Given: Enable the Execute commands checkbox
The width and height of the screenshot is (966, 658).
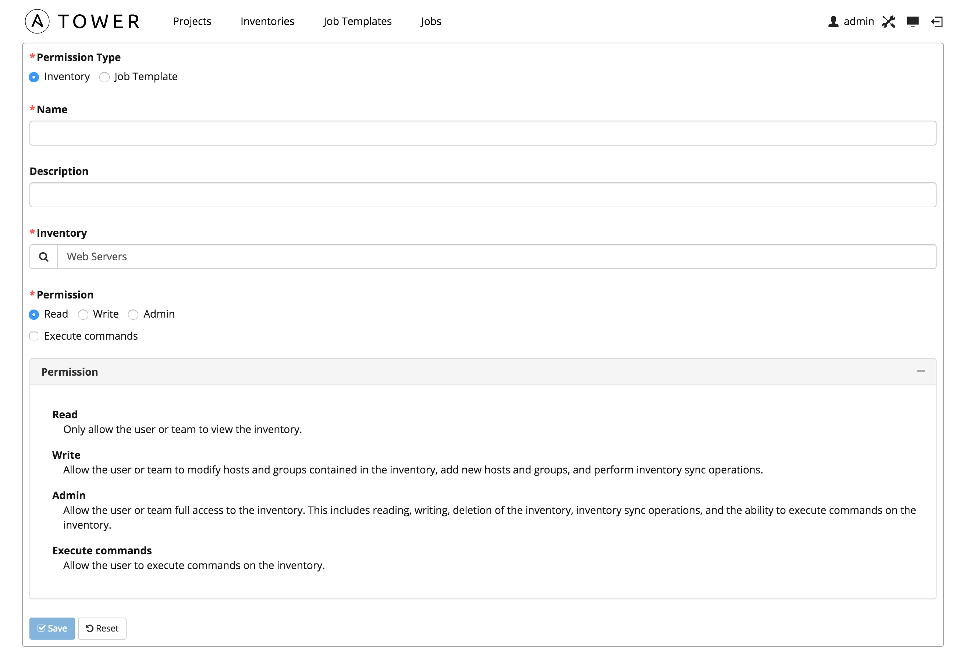Looking at the screenshot, I should click(x=34, y=336).
